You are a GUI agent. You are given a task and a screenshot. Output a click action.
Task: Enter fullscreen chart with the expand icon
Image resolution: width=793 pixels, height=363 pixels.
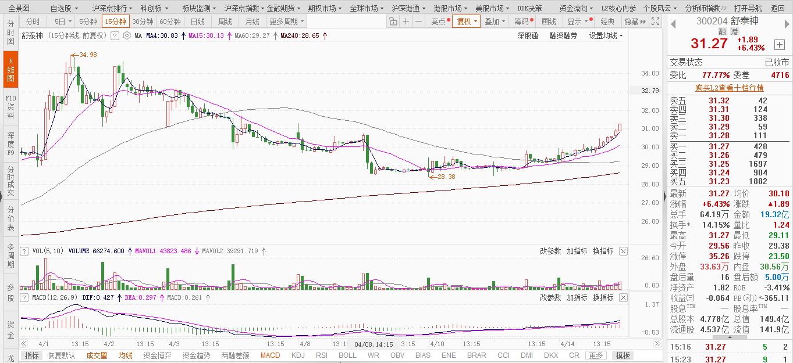[x=656, y=21]
